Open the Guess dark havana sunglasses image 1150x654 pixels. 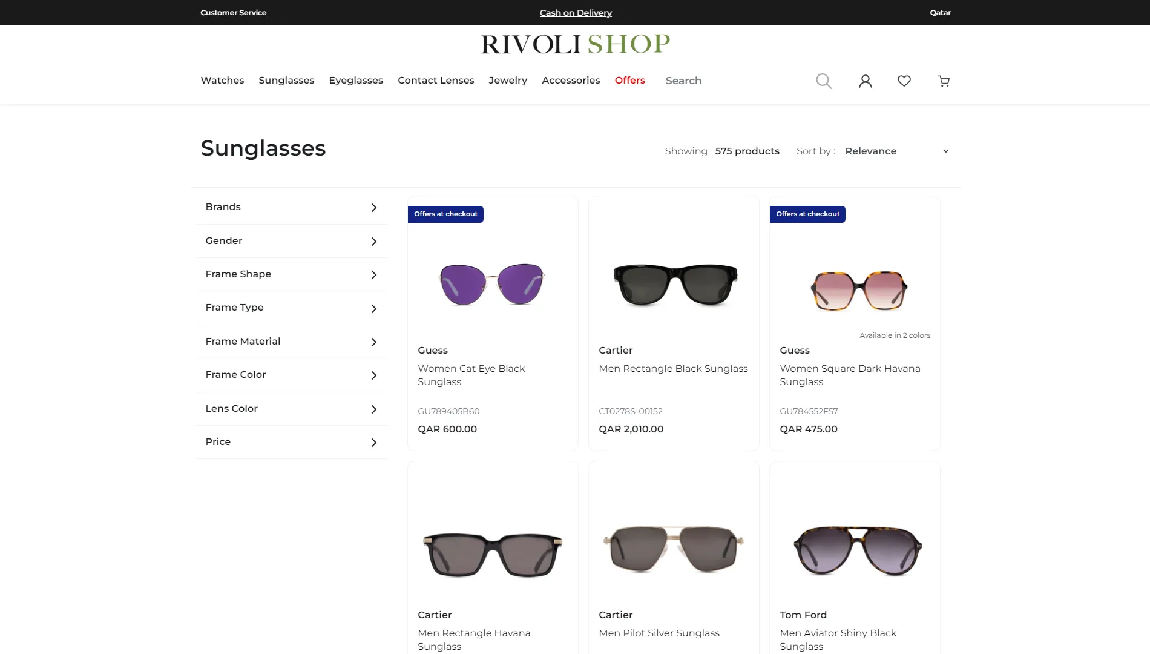tap(859, 291)
